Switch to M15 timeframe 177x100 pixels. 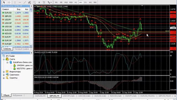coord(66,2)
